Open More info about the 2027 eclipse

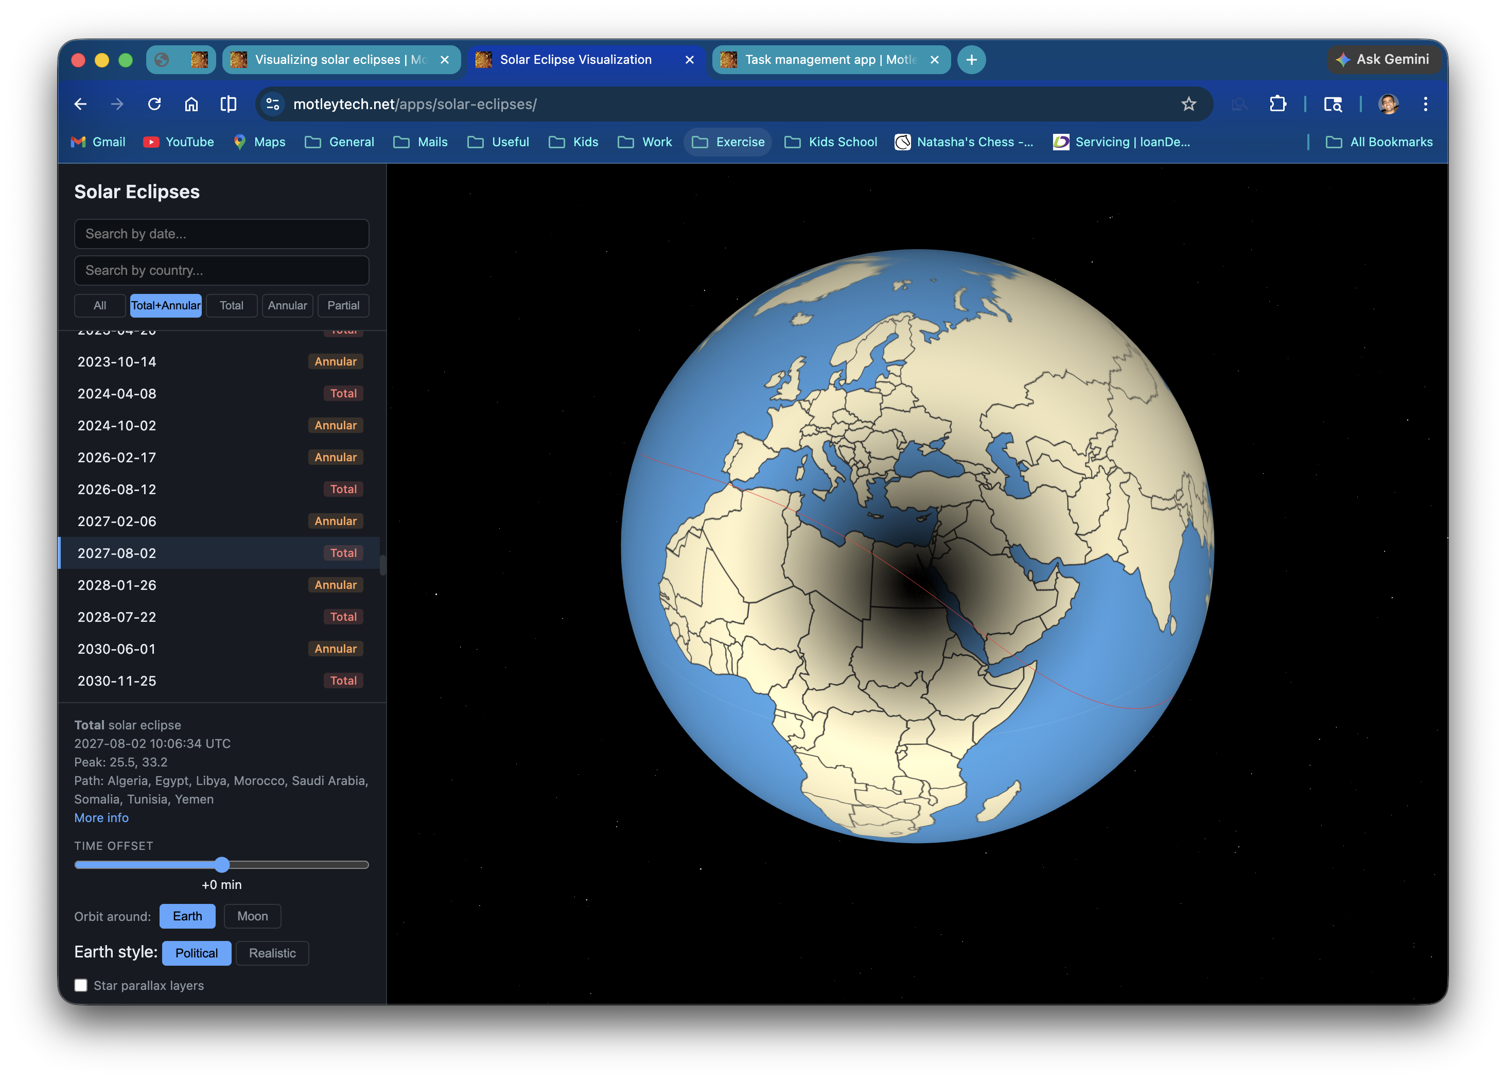[x=101, y=817]
